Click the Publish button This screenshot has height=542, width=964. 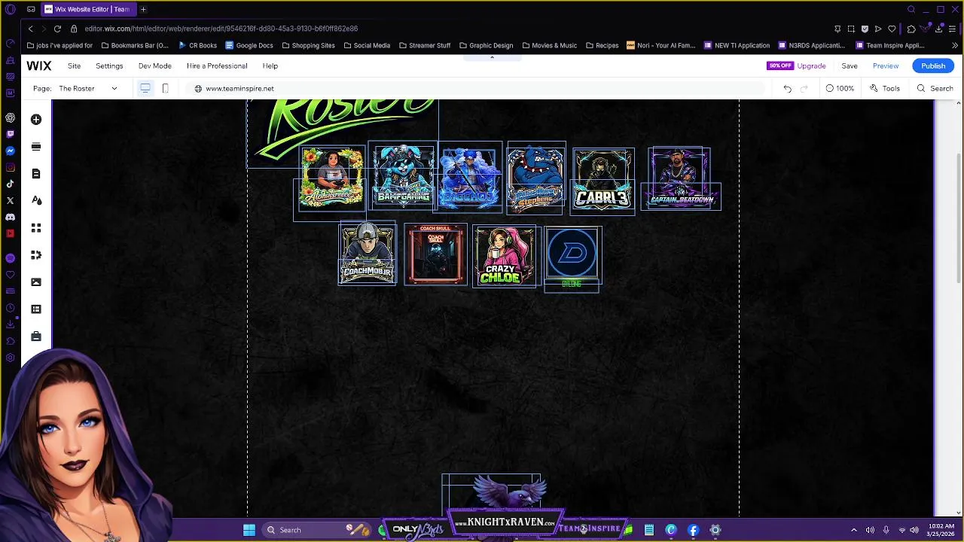933,66
